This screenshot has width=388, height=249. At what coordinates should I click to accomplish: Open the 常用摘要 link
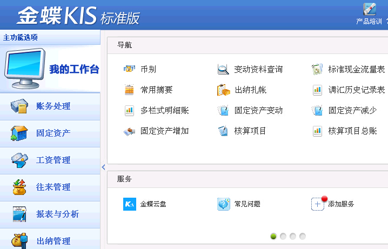click(156, 90)
